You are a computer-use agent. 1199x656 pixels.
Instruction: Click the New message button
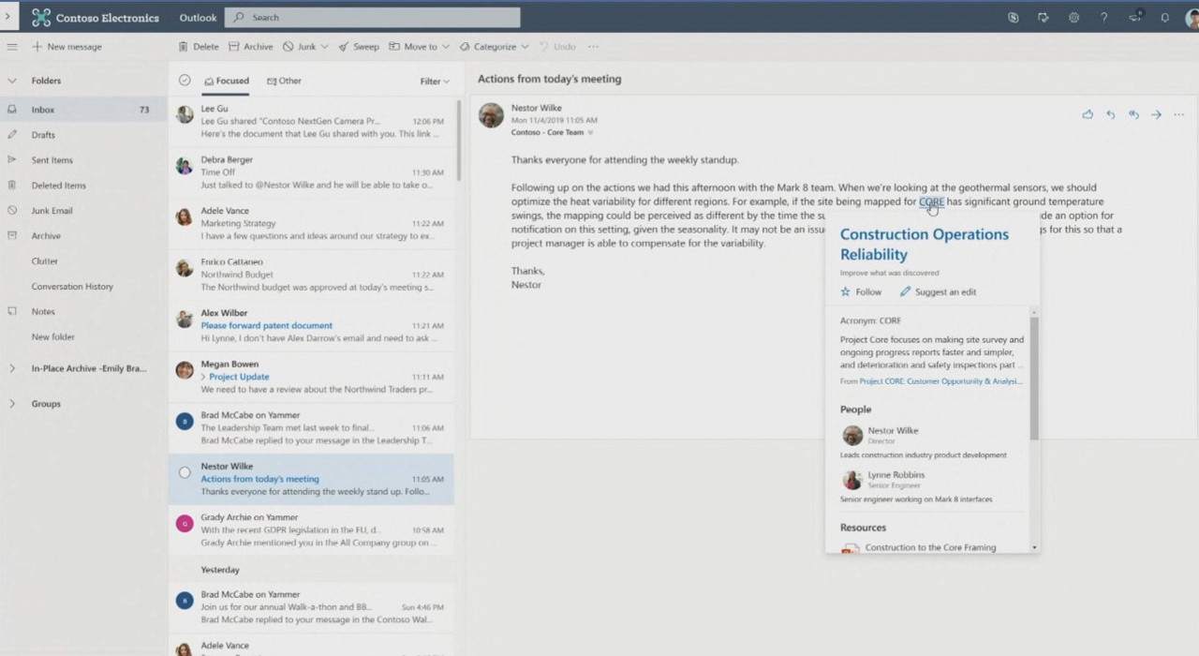click(x=67, y=46)
